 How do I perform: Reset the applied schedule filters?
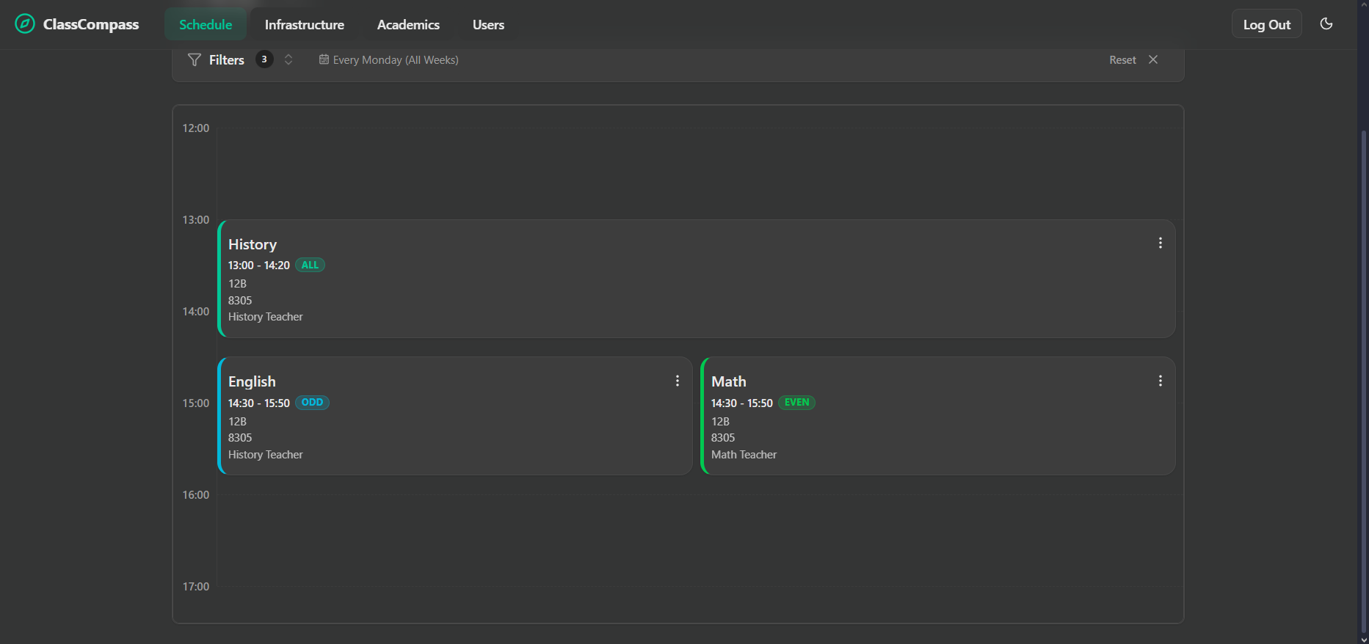(1122, 60)
